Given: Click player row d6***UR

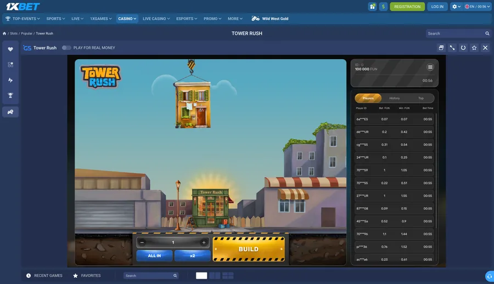Looking at the screenshot, I should point(394,132).
